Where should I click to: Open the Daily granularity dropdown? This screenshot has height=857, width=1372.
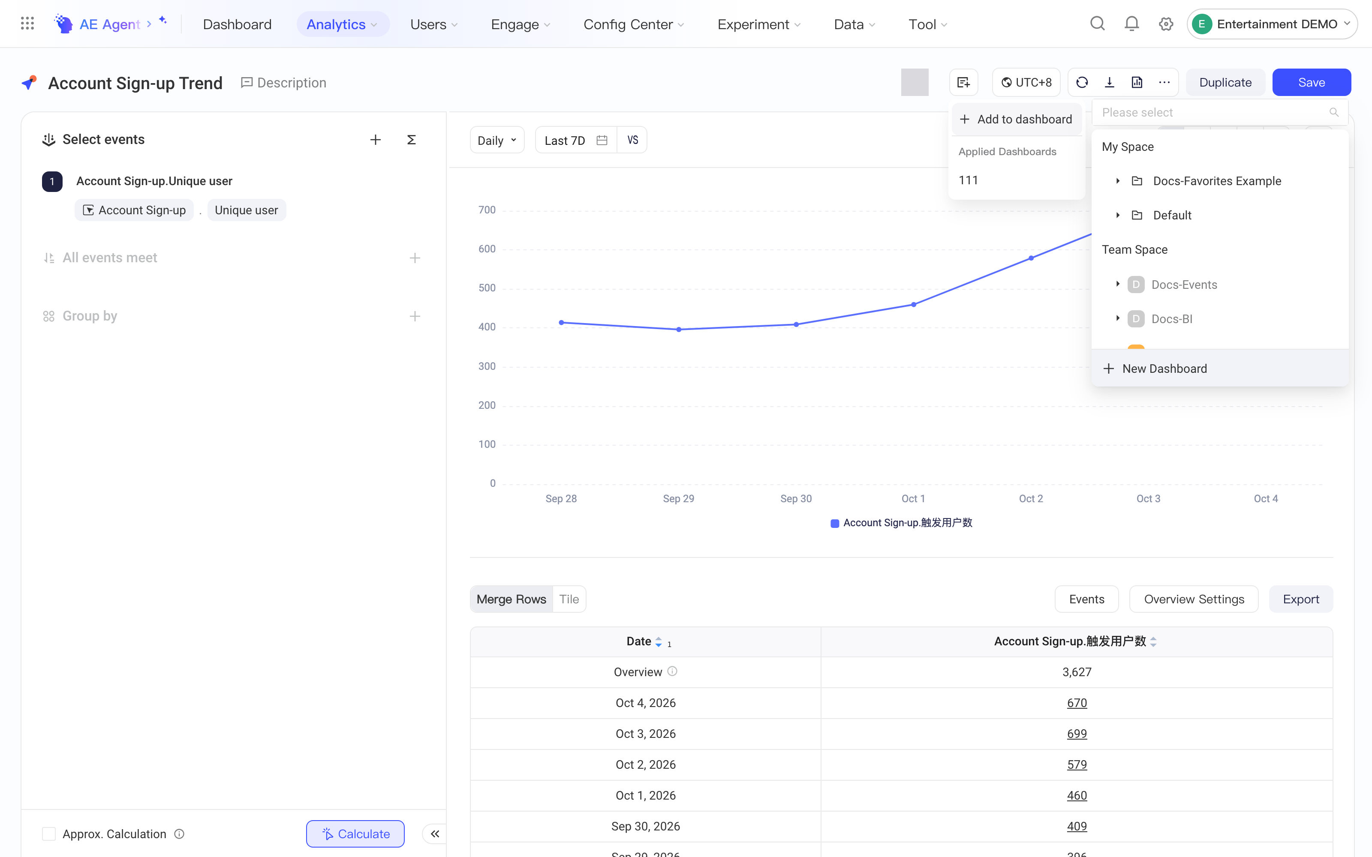pos(496,140)
